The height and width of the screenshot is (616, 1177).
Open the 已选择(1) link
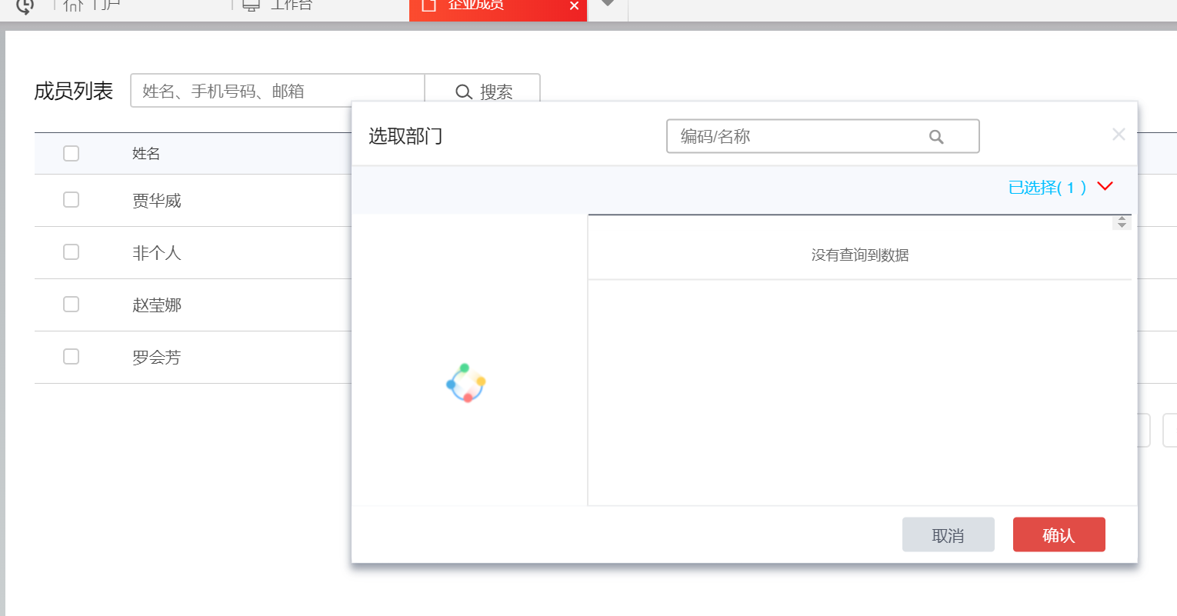1047,187
